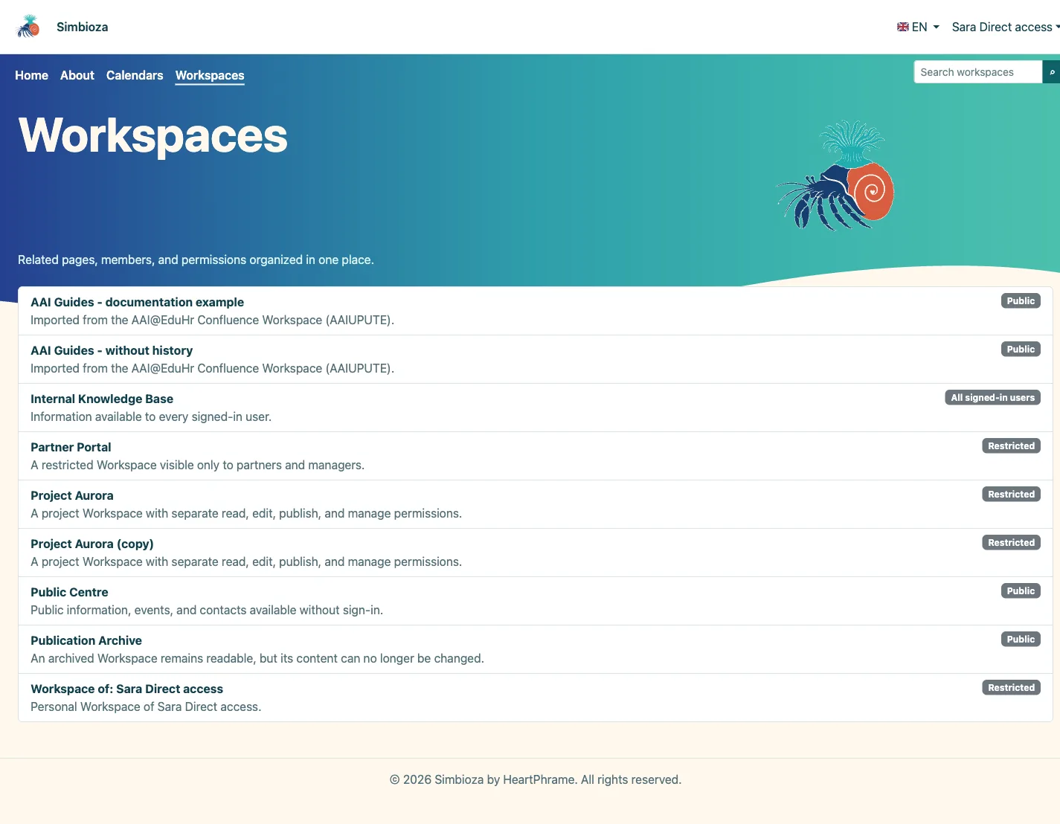
Task: Click the large hermit crab illustration
Action: (835, 176)
